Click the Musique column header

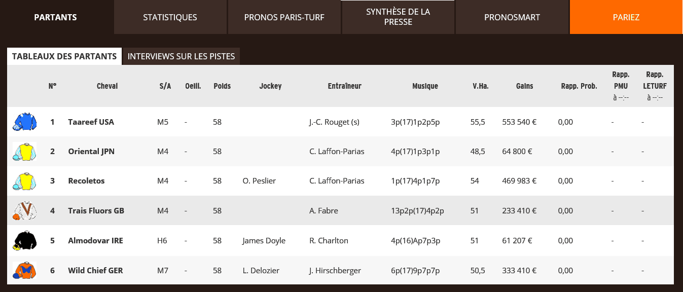click(425, 86)
